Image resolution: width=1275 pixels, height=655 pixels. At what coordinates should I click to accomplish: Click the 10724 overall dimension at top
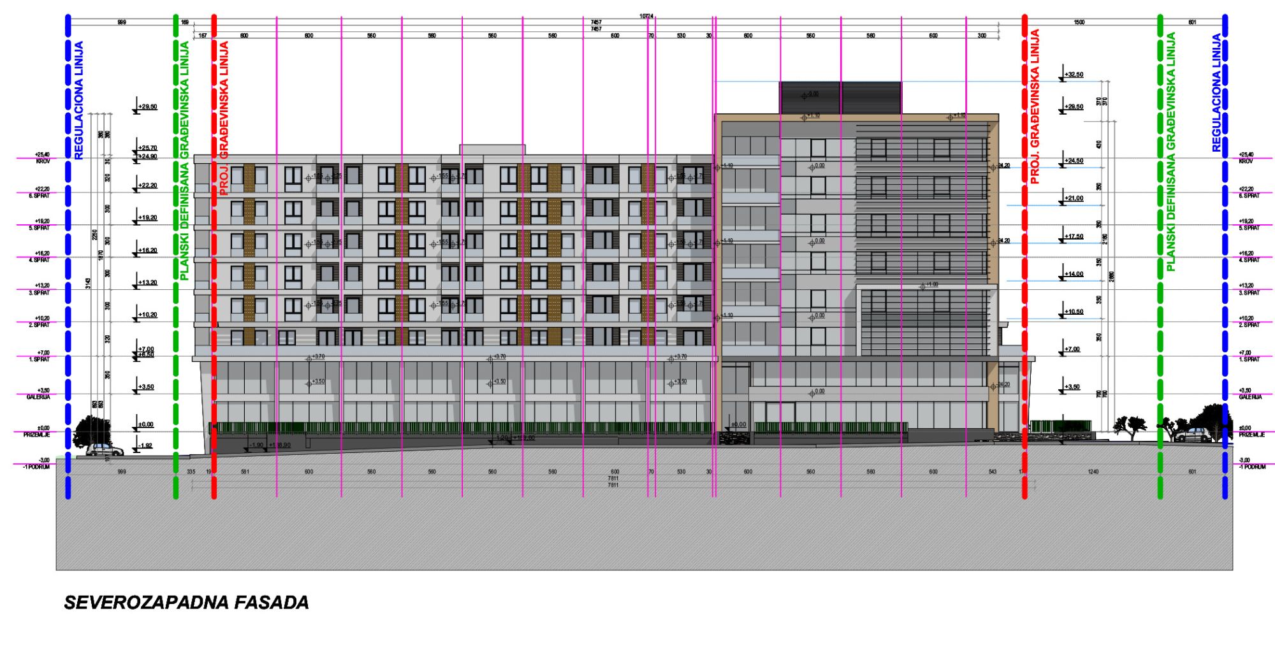[646, 16]
